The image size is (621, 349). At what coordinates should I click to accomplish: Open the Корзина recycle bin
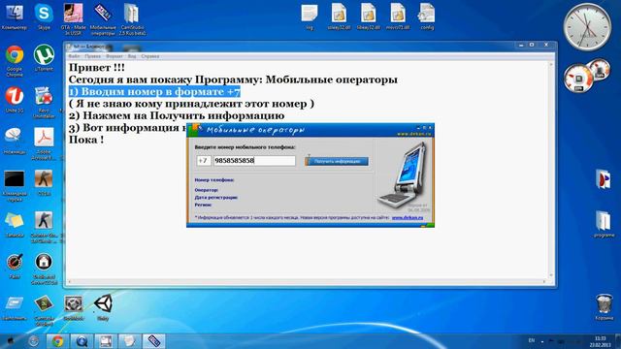click(x=604, y=307)
